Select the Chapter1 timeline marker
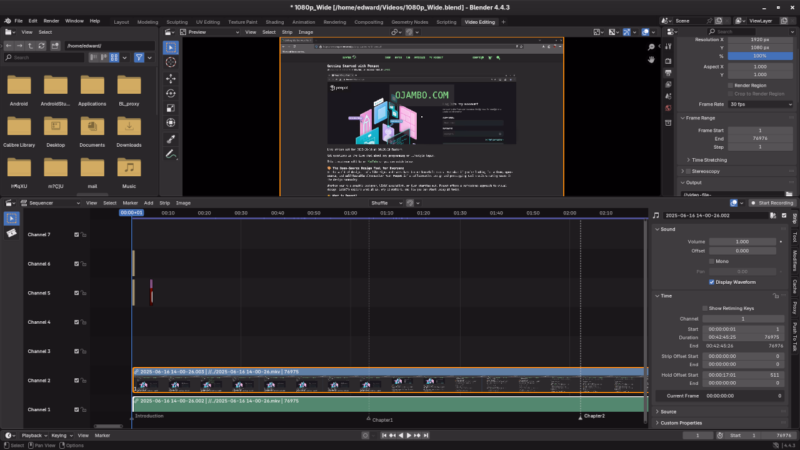Screen dimensions: 800x450 click(368, 419)
